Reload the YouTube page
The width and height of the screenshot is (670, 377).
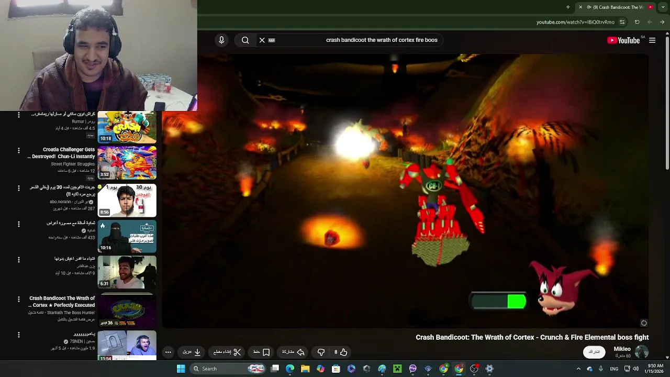(x=637, y=22)
